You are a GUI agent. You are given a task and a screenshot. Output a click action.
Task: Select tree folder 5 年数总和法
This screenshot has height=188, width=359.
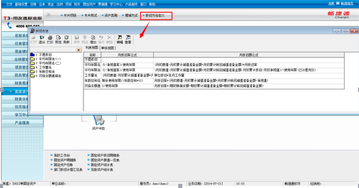click(x=42, y=71)
